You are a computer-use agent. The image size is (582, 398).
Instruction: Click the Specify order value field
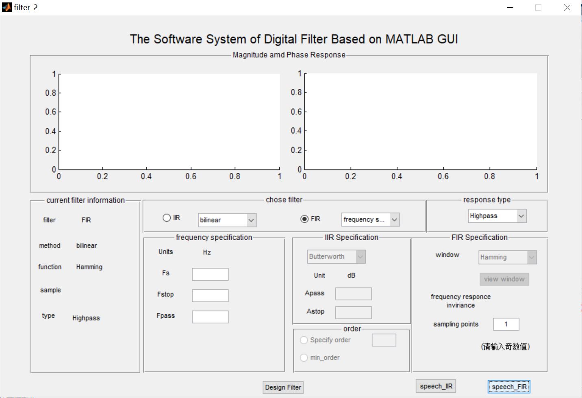click(x=384, y=340)
